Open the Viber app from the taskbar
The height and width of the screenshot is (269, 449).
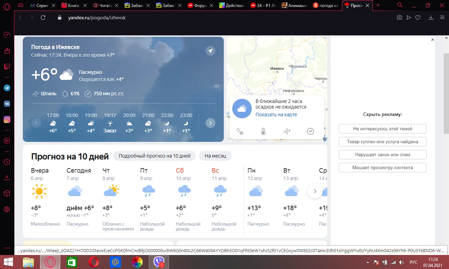pos(159,261)
